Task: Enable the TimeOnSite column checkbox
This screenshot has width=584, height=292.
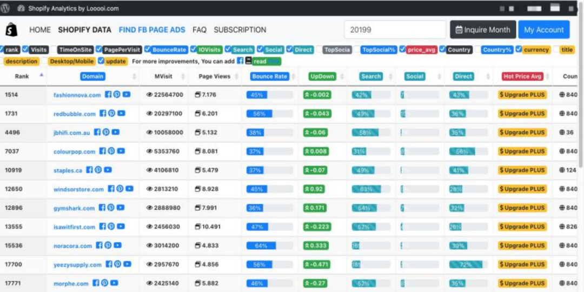Action: 53,49
